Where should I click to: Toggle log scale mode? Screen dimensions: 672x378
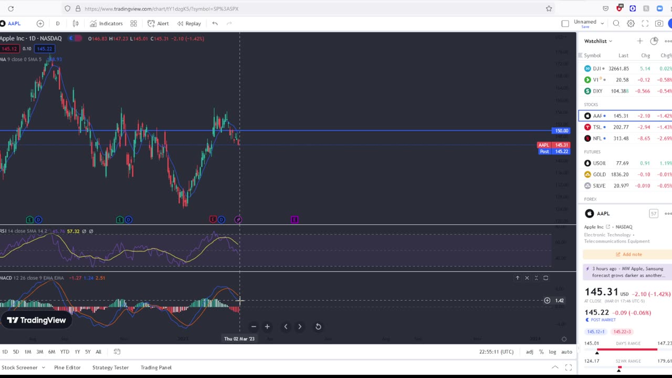point(552,352)
